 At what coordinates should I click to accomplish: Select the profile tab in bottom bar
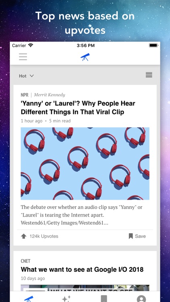coord(141,298)
